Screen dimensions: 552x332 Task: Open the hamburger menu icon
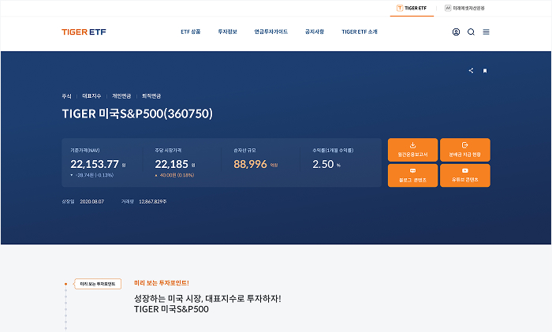pos(487,32)
